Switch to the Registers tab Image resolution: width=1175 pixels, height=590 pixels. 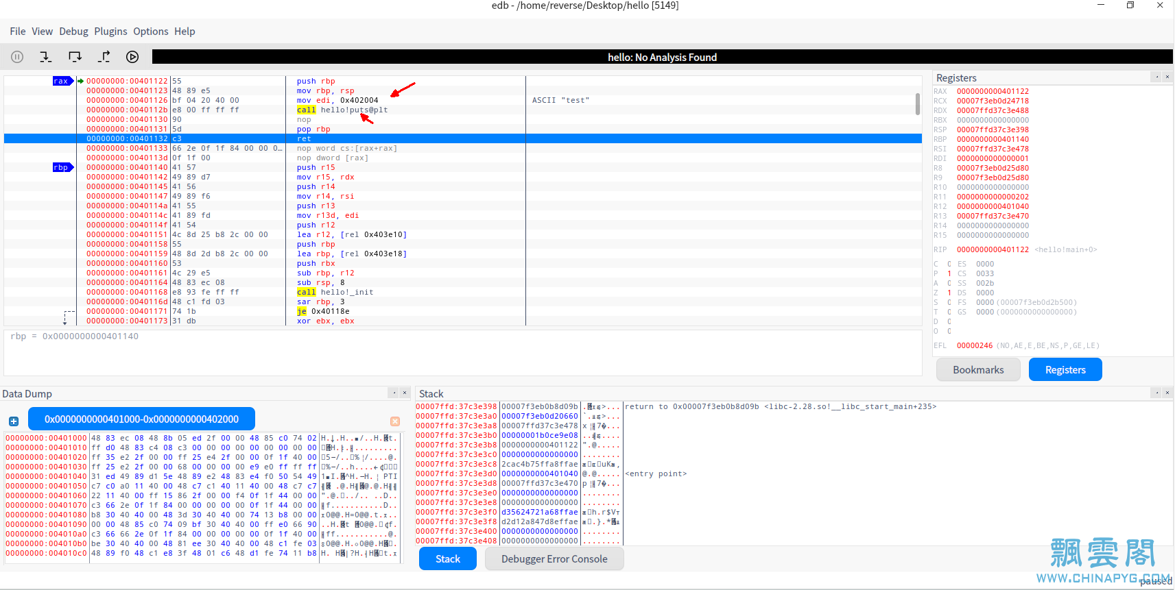[x=1065, y=369]
